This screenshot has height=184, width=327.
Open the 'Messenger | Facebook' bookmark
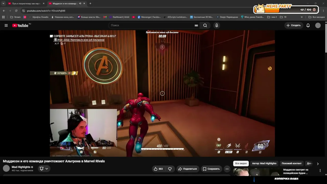pos(149,17)
